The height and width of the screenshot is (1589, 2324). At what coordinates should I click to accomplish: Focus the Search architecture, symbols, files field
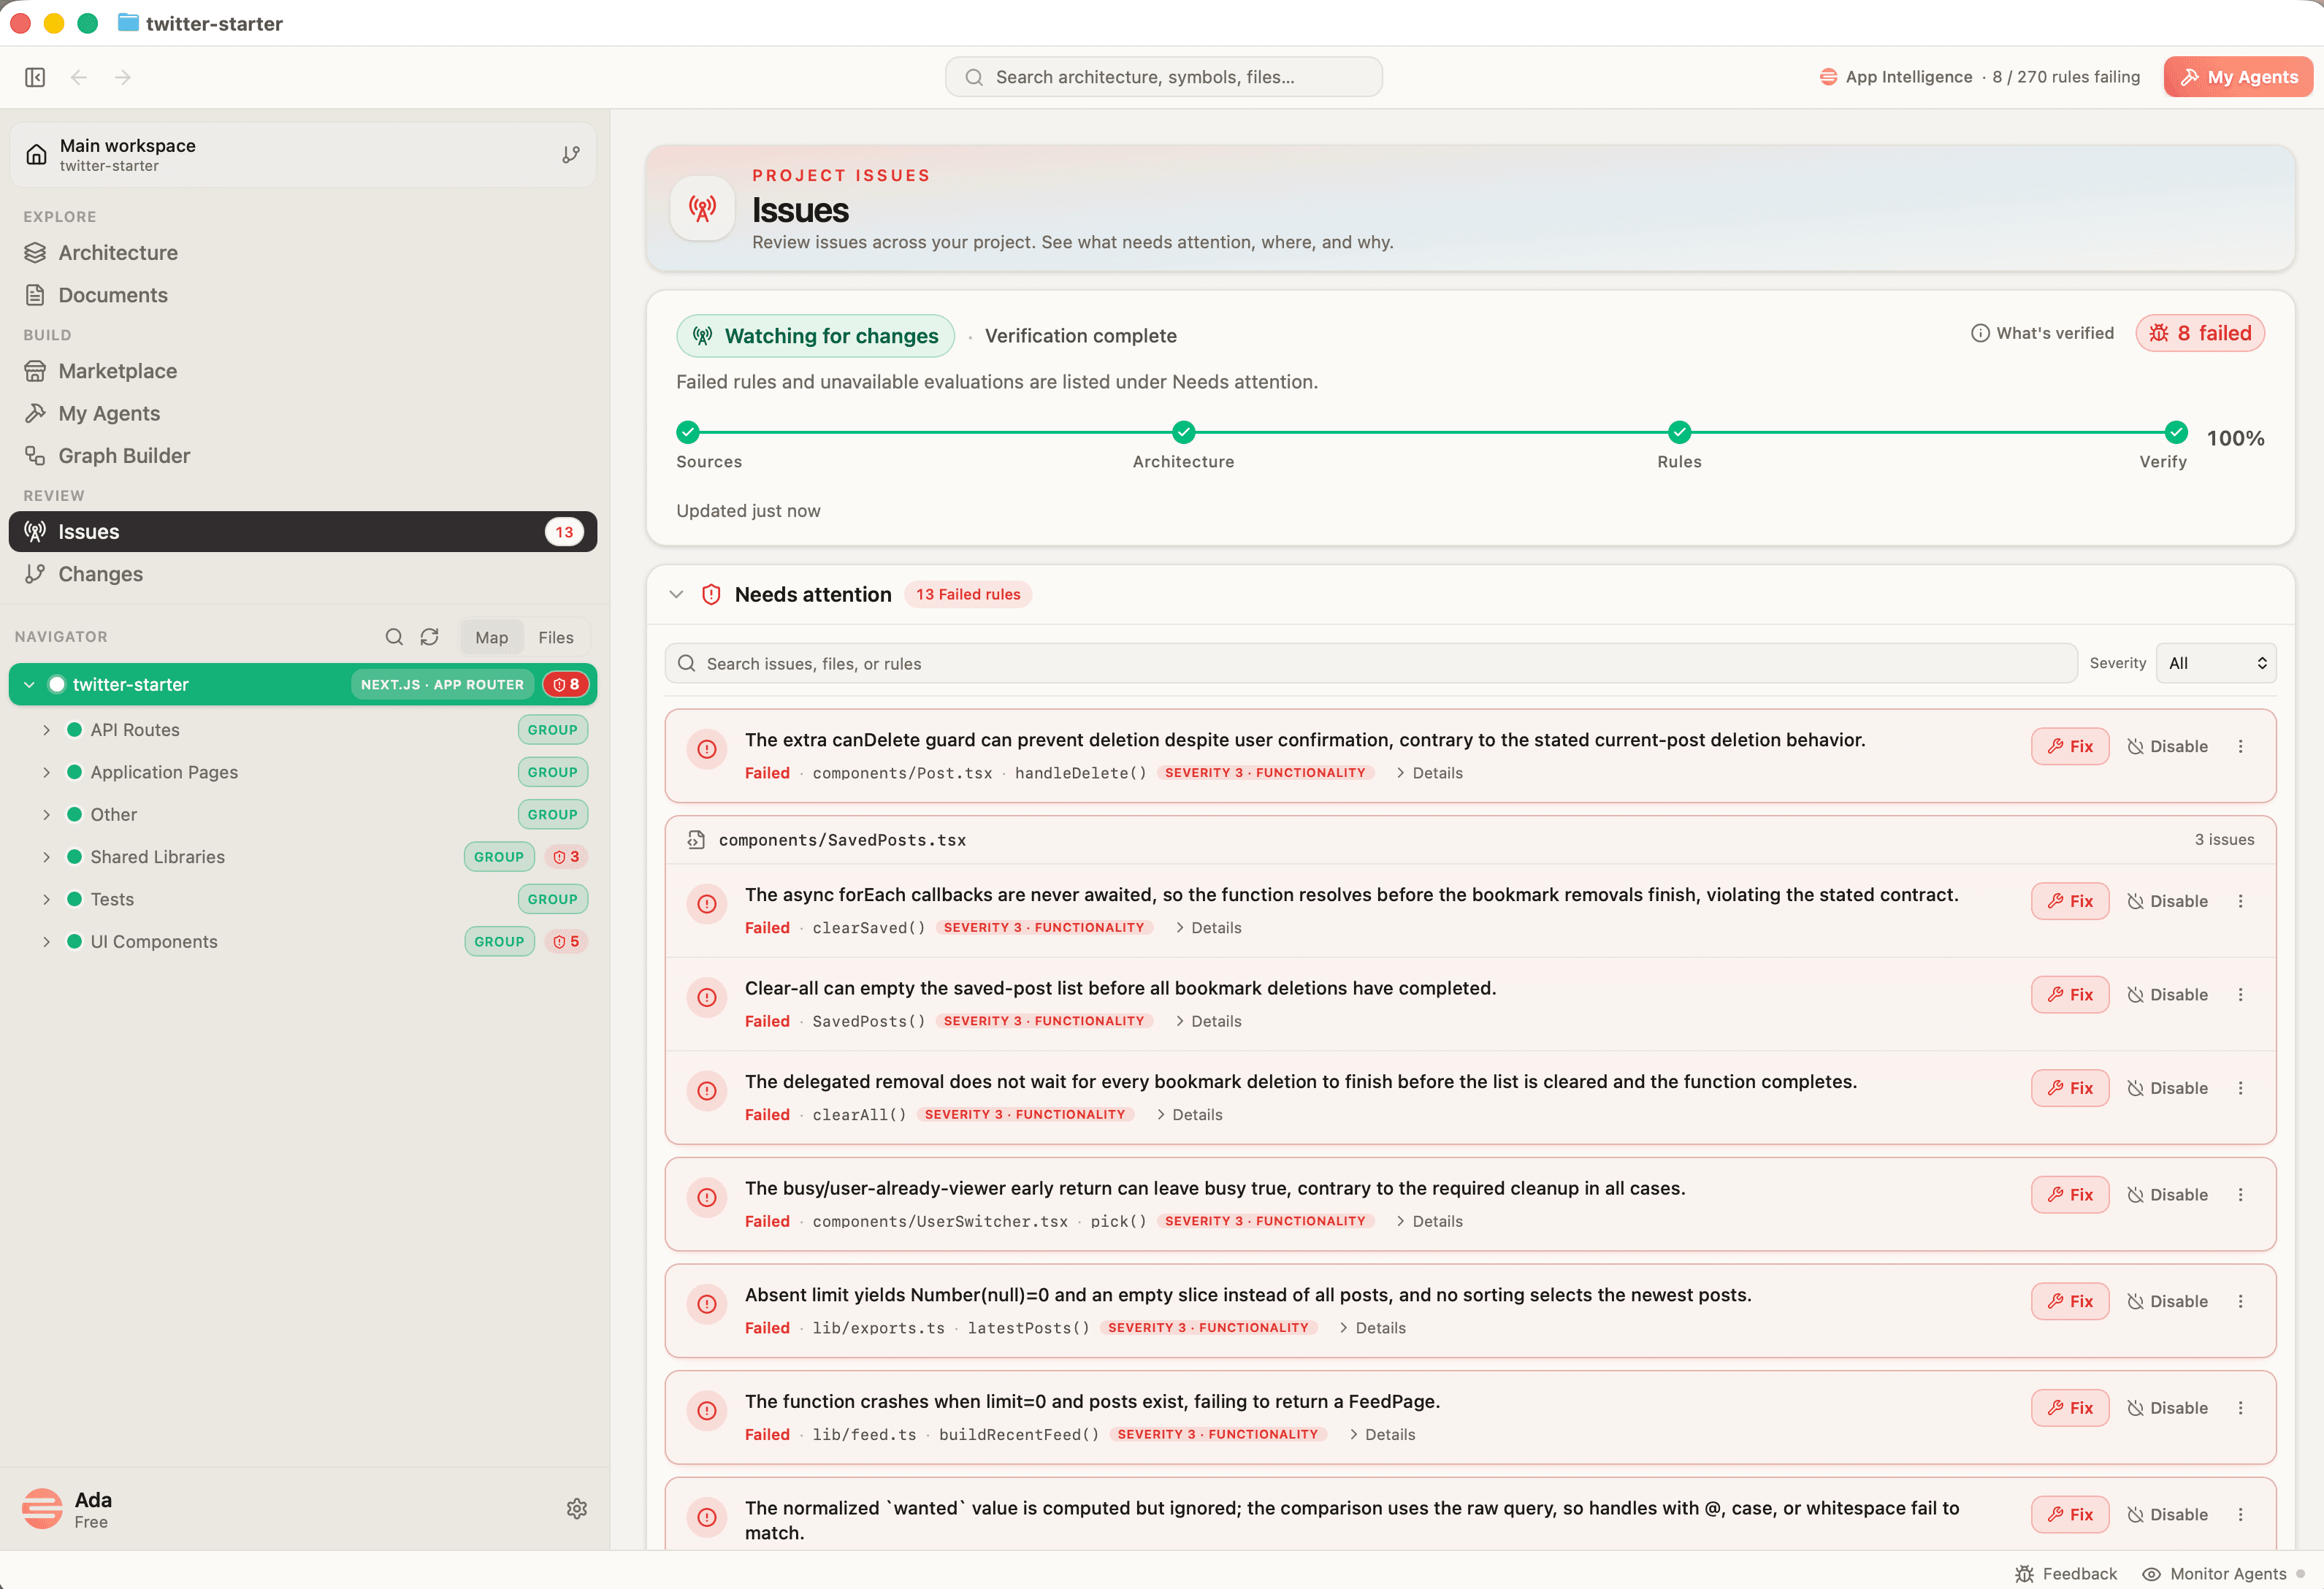pos(1164,77)
